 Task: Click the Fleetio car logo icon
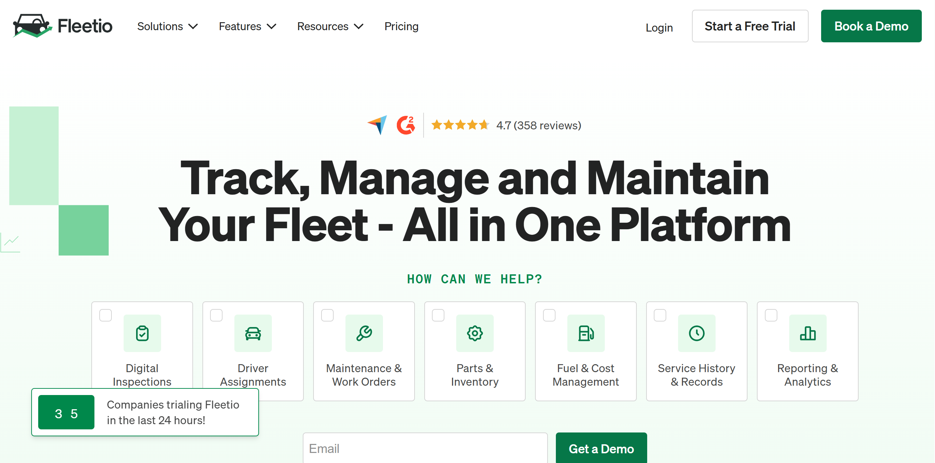[32, 26]
